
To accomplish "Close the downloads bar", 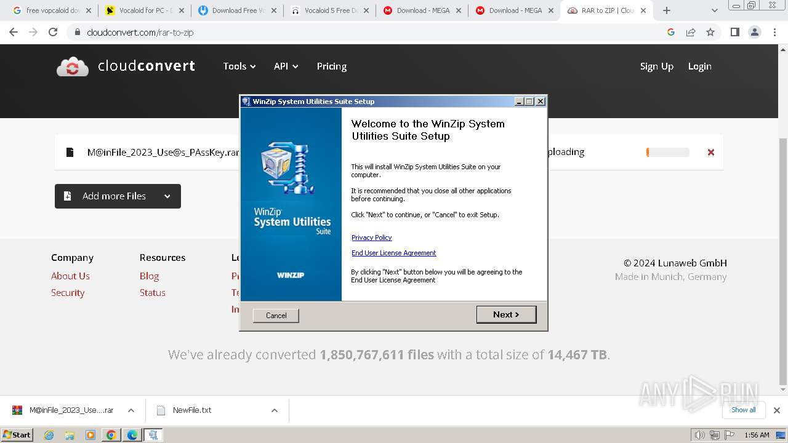I will (x=777, y=410).
